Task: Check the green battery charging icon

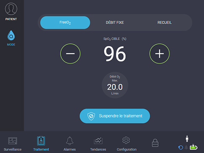Action: click(x=193, y=147)
